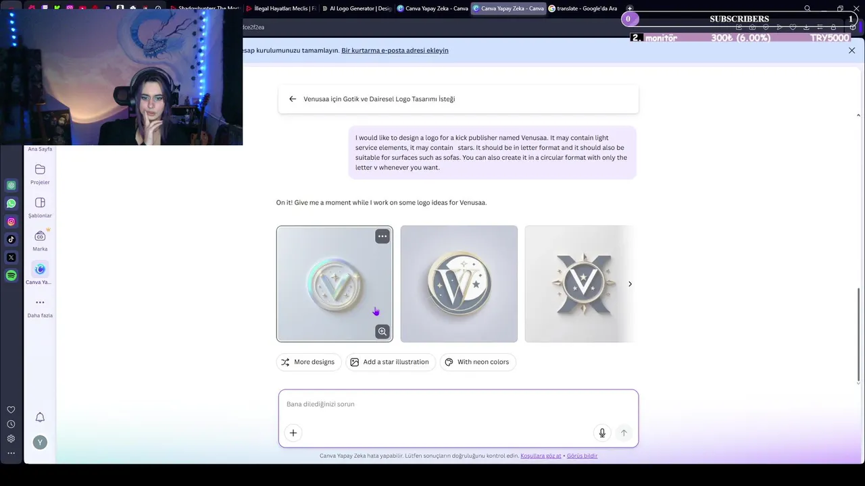Screen dimensions: 865x486
Task: Open the Koşullara göz at link
Action: pos(541,456)
